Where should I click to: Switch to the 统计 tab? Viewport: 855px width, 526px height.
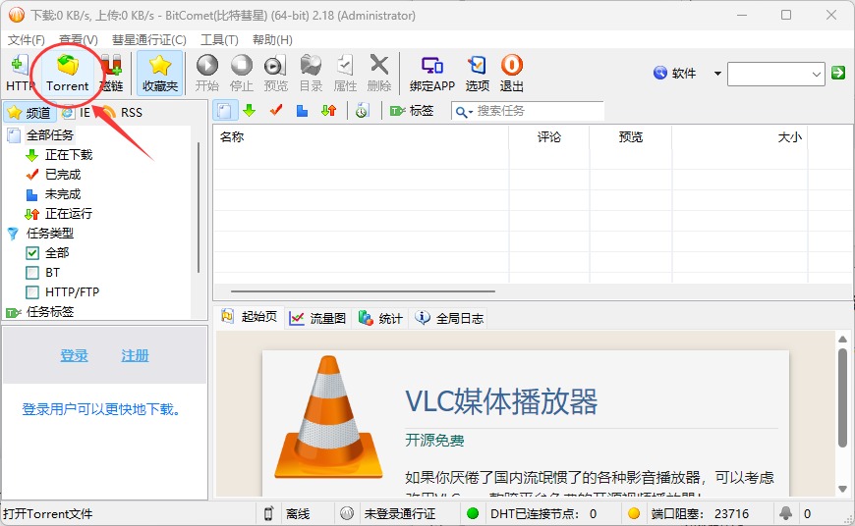(x=380, y=318)
